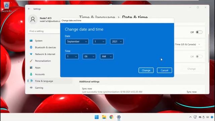The image size is (215, 121).
Task: Click the Time & language globe icon
Action: coord(31,81)
